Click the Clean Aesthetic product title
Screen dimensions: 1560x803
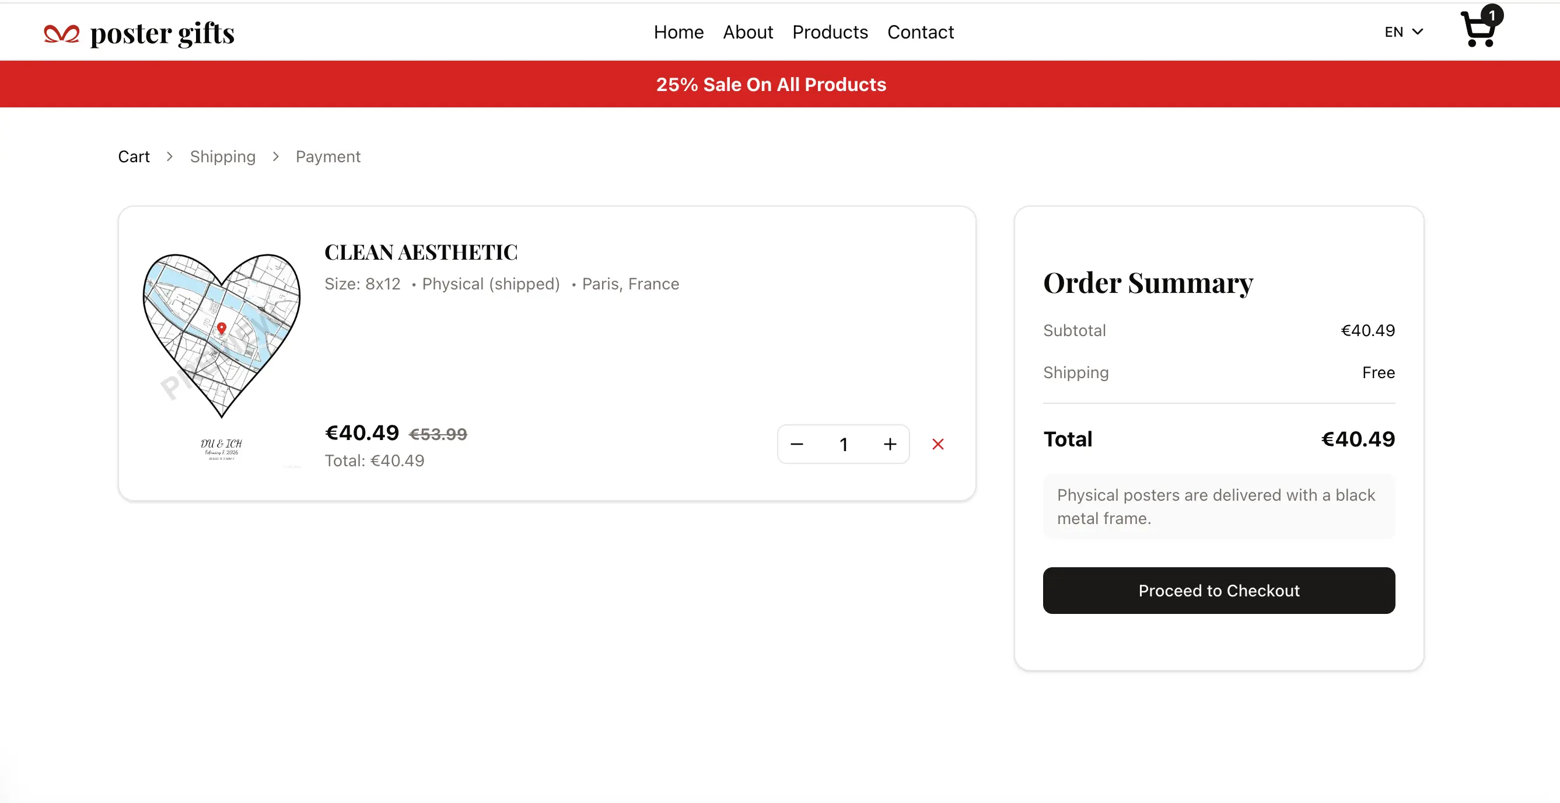pos(420,252)
